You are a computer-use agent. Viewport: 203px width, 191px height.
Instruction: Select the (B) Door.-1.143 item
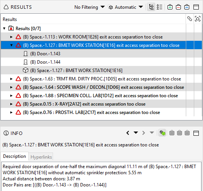[45, 54]
